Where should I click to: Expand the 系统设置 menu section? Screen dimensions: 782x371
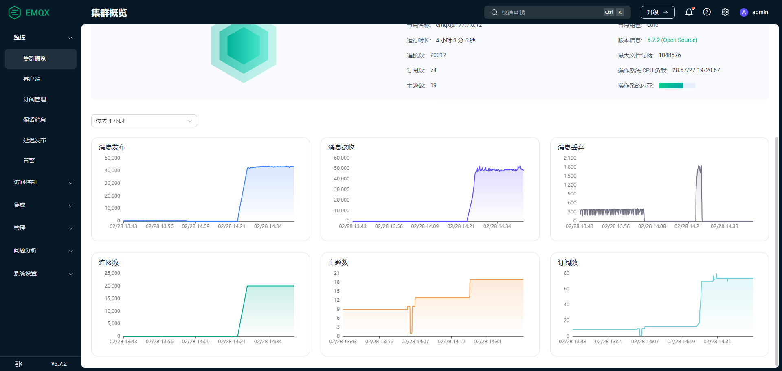point(41,274)
